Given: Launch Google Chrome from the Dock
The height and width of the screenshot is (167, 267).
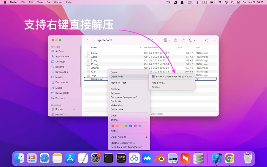Looking at the screenshot, I should tap(229, 158).
